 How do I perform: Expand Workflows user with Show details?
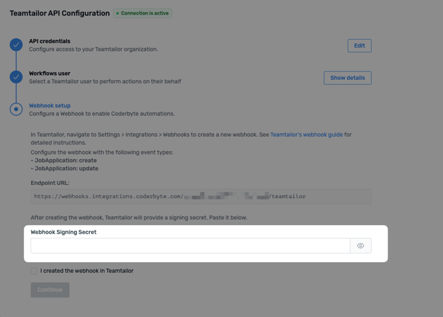(x=347, y=78)
